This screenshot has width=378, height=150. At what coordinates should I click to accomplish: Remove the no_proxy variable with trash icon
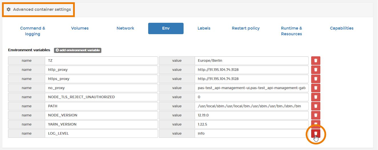coord(315,88)
